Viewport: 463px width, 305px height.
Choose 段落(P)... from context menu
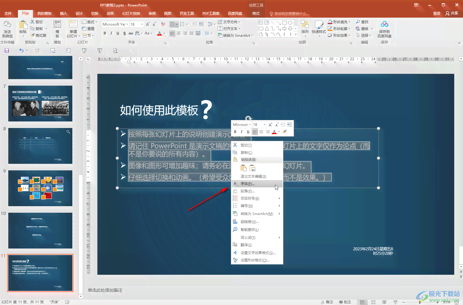257,191
